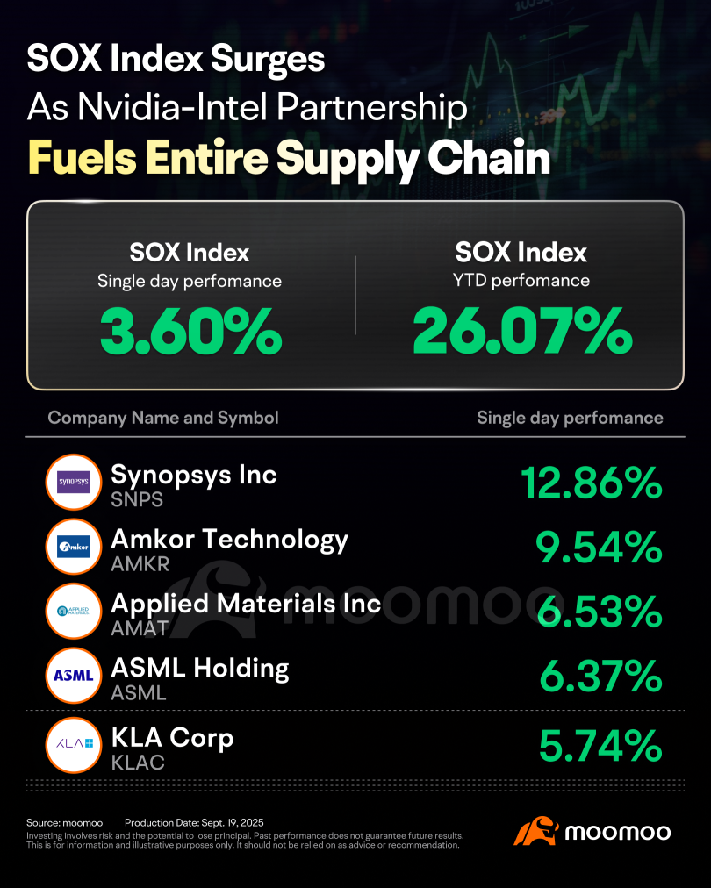
Task: Select the Synopsys Inc company name
Action: (193, 476)
